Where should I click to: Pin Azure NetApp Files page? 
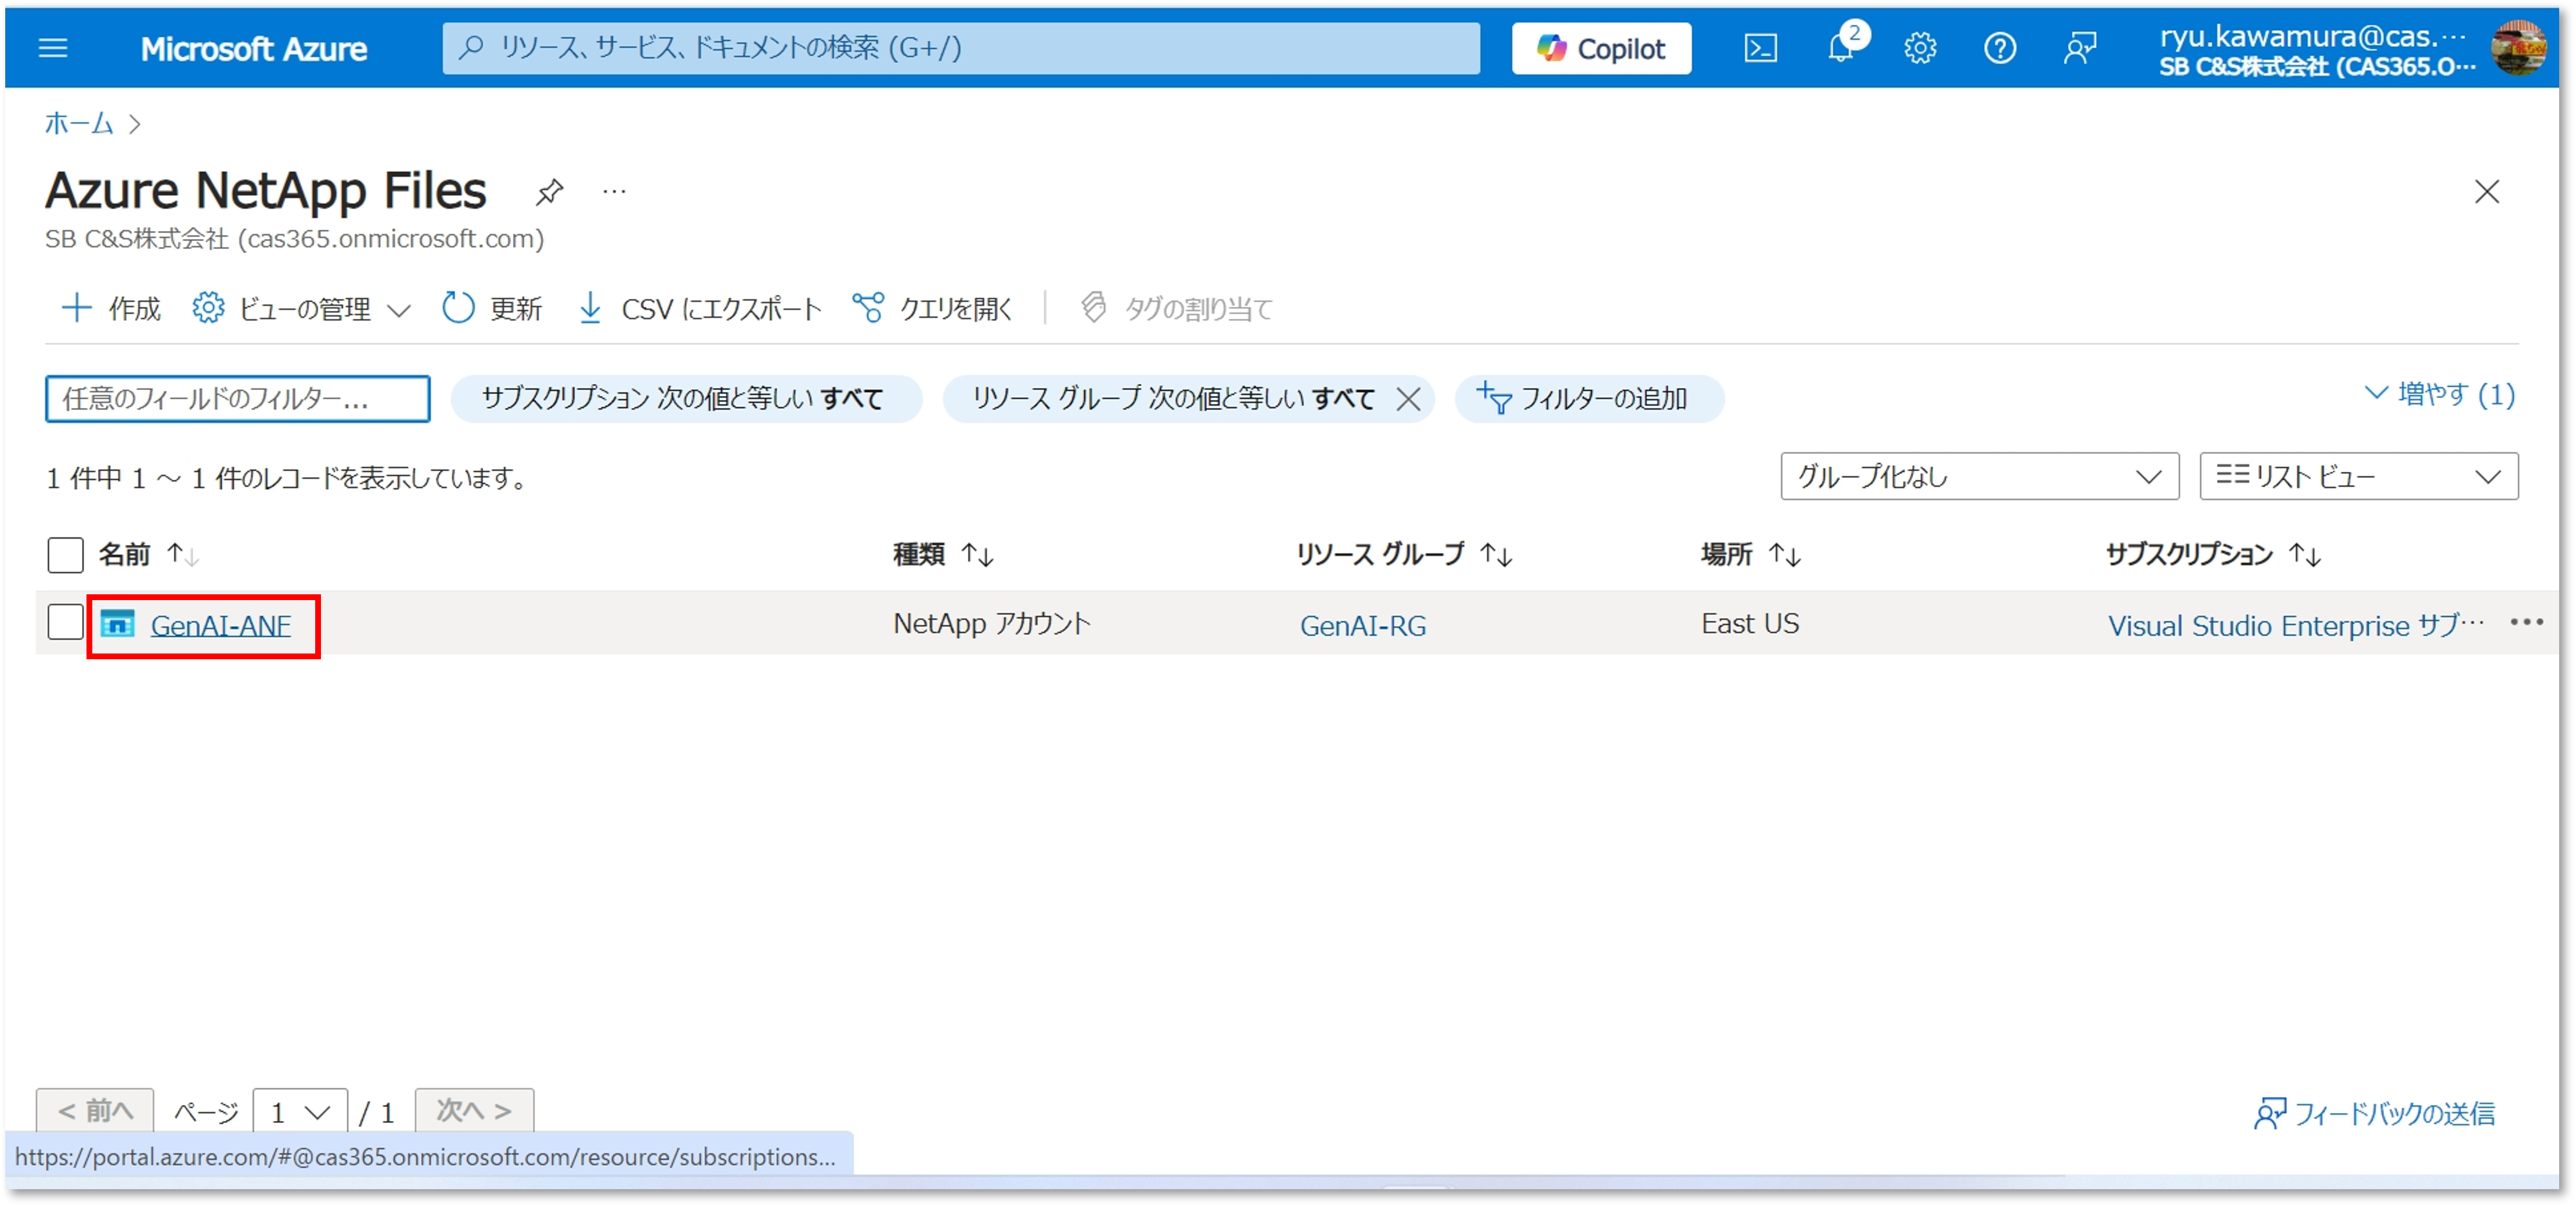click(549, 191)
